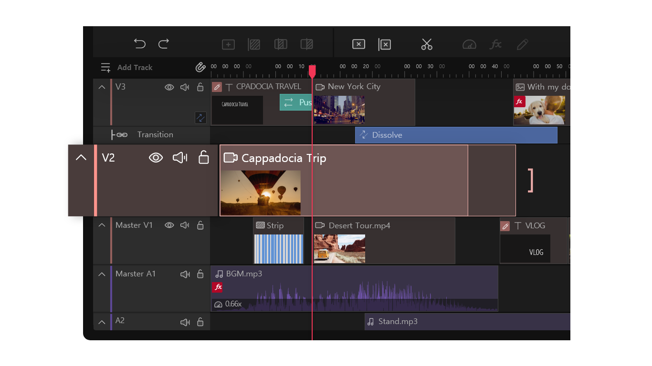Select the scissors cut tool
Screen dimensions: 652x366
coord(426,44)
